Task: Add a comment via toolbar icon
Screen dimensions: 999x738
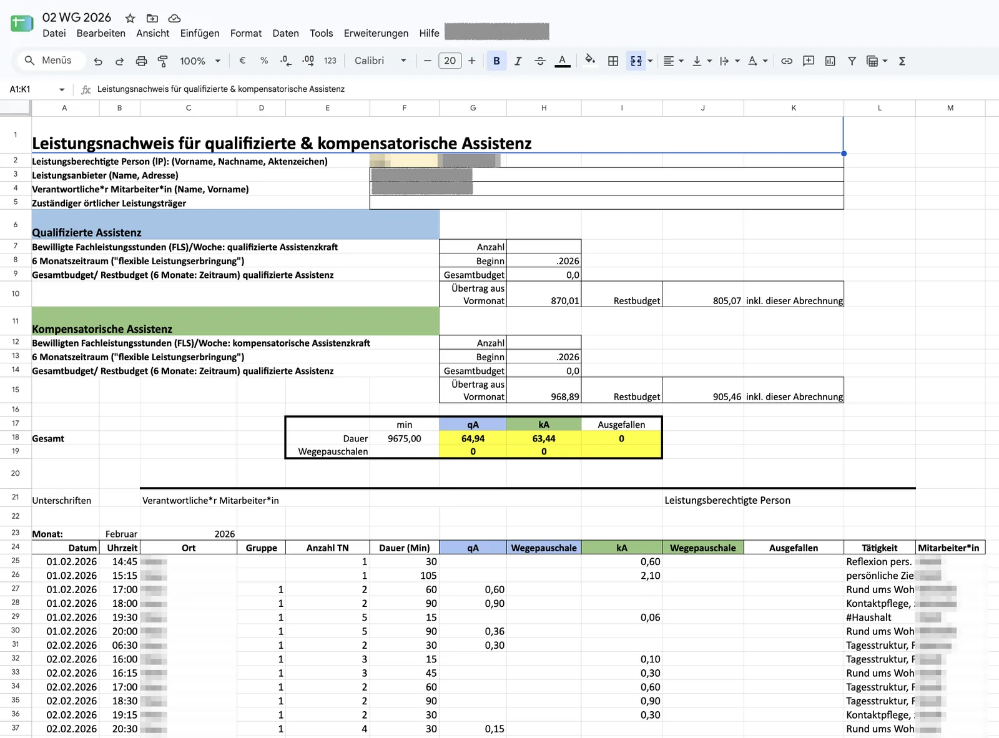Action: 809,61
